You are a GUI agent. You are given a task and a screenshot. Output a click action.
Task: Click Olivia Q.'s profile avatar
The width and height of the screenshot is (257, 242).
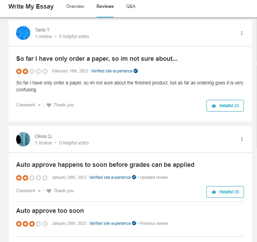[x=23, y=139]
